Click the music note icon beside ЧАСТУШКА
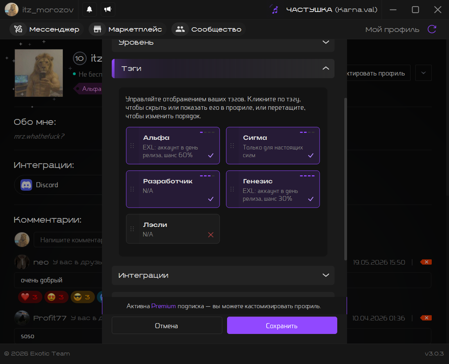Screen dimensions: 449x364 pos(275,10)
